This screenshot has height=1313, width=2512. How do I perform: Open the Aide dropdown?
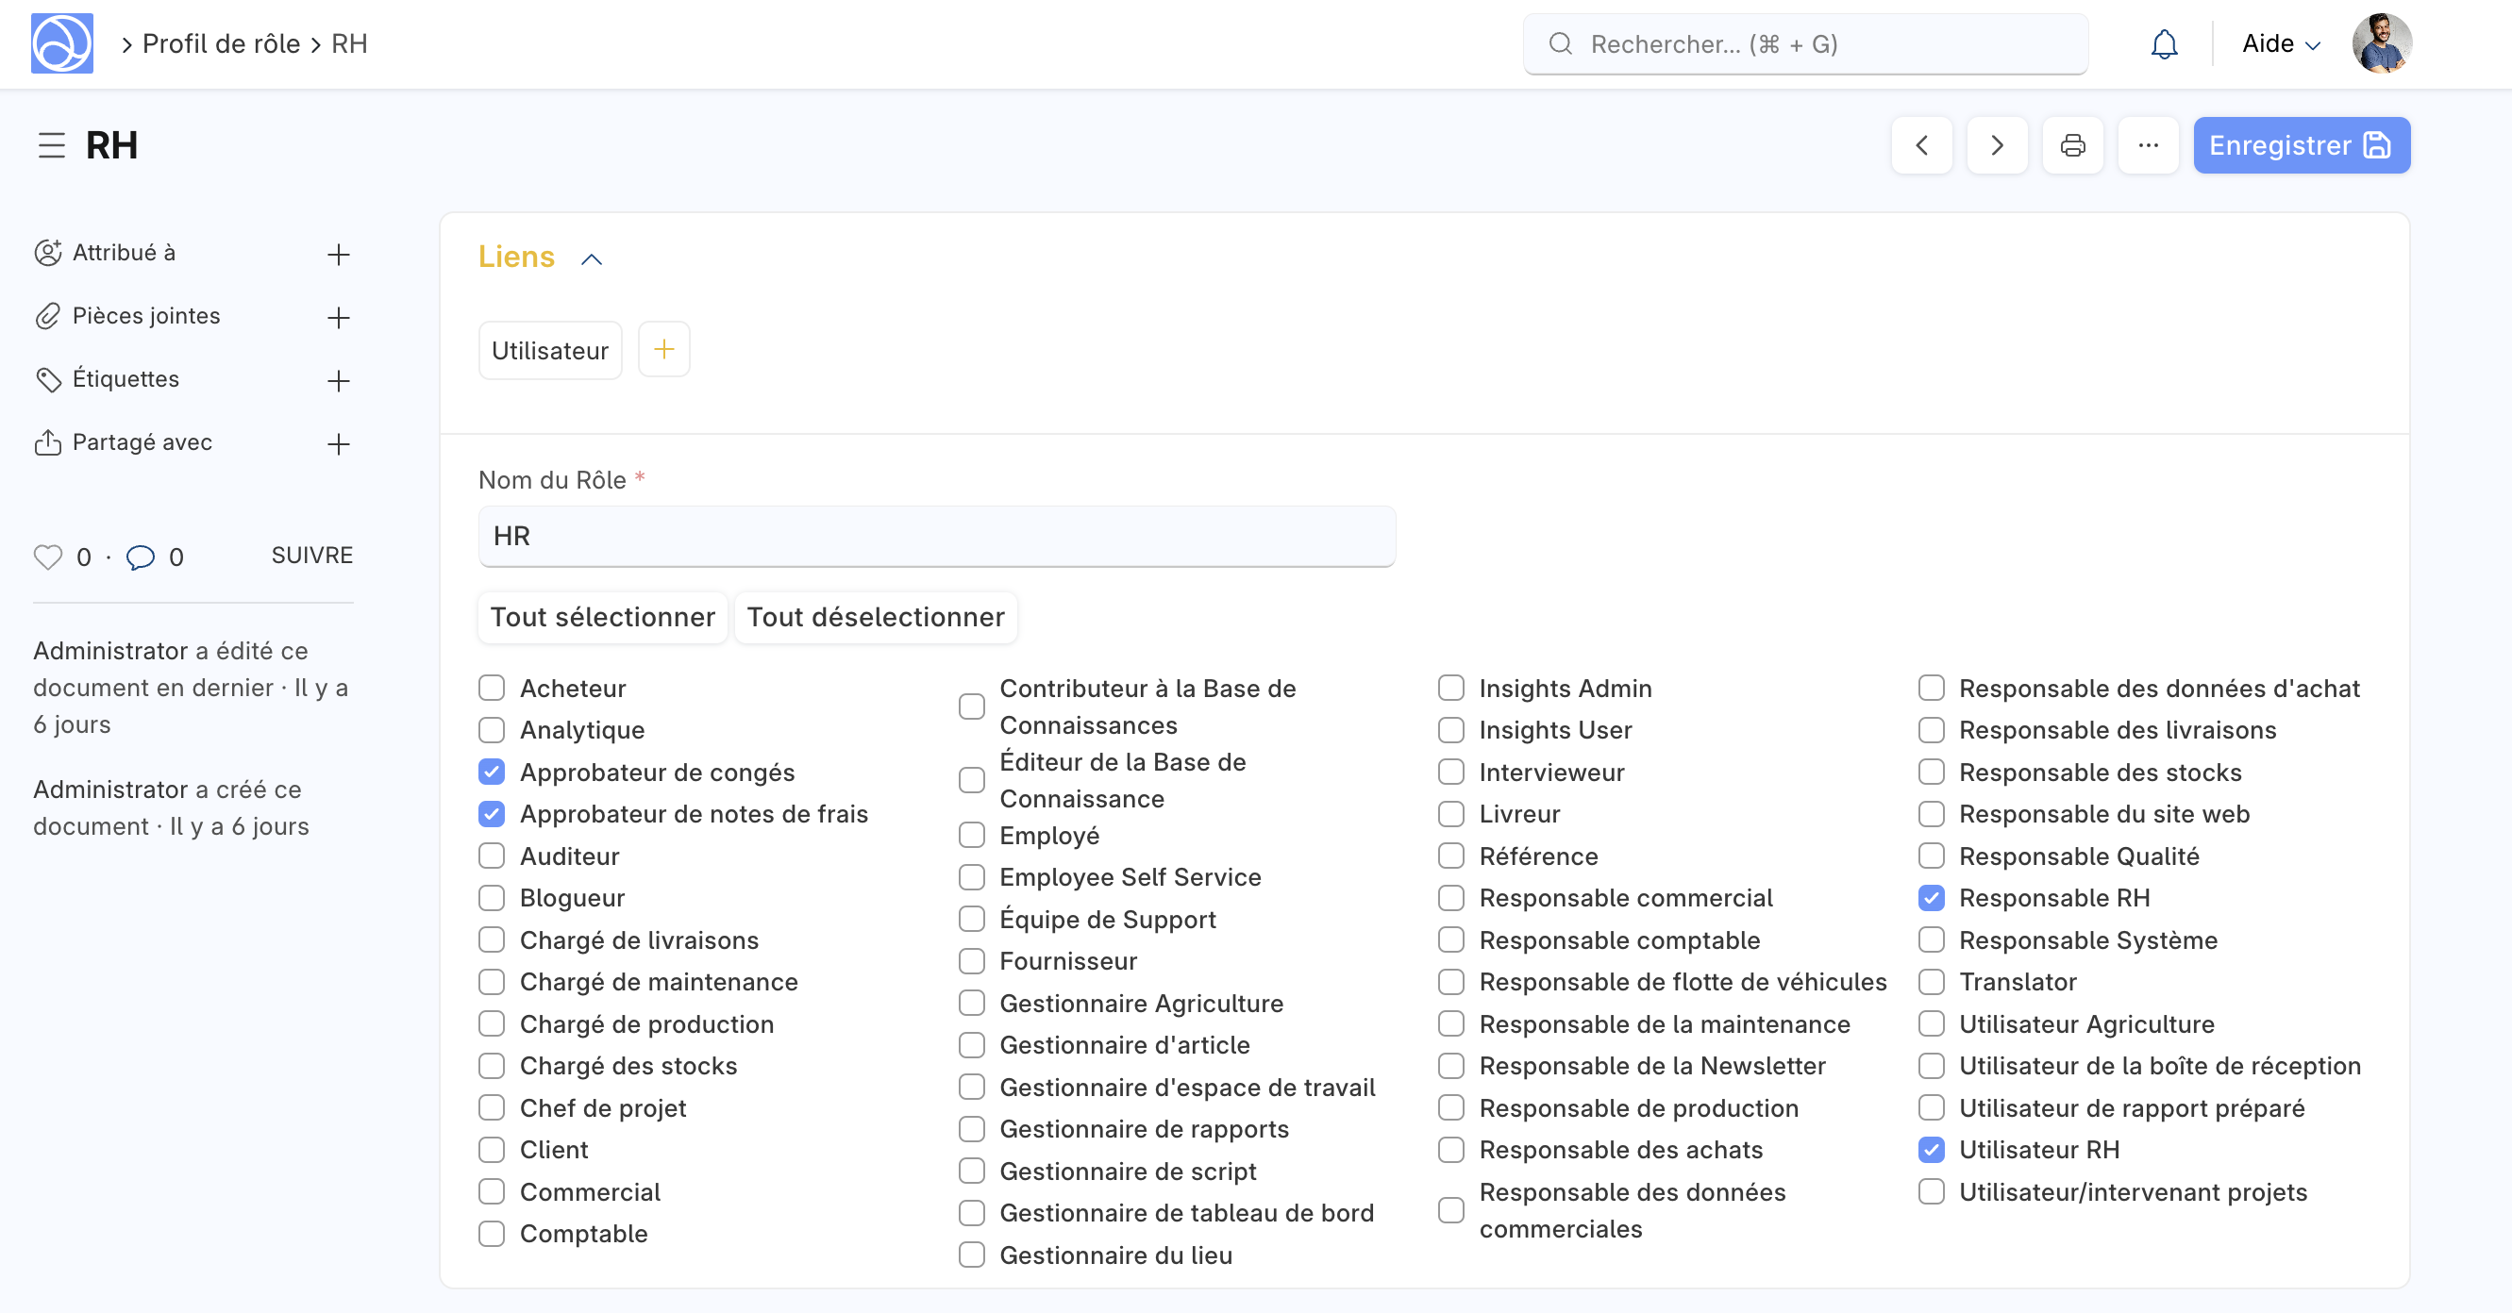click(2279, 44)
